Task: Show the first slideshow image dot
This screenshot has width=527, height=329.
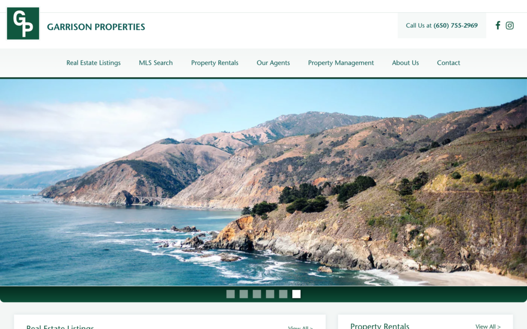Action: coord(231,294)
